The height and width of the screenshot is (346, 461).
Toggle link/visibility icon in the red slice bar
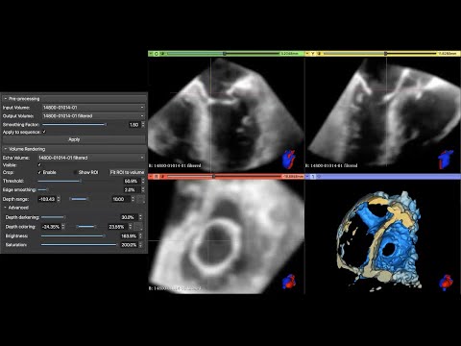pyautogui.click(x=162, y=177)
